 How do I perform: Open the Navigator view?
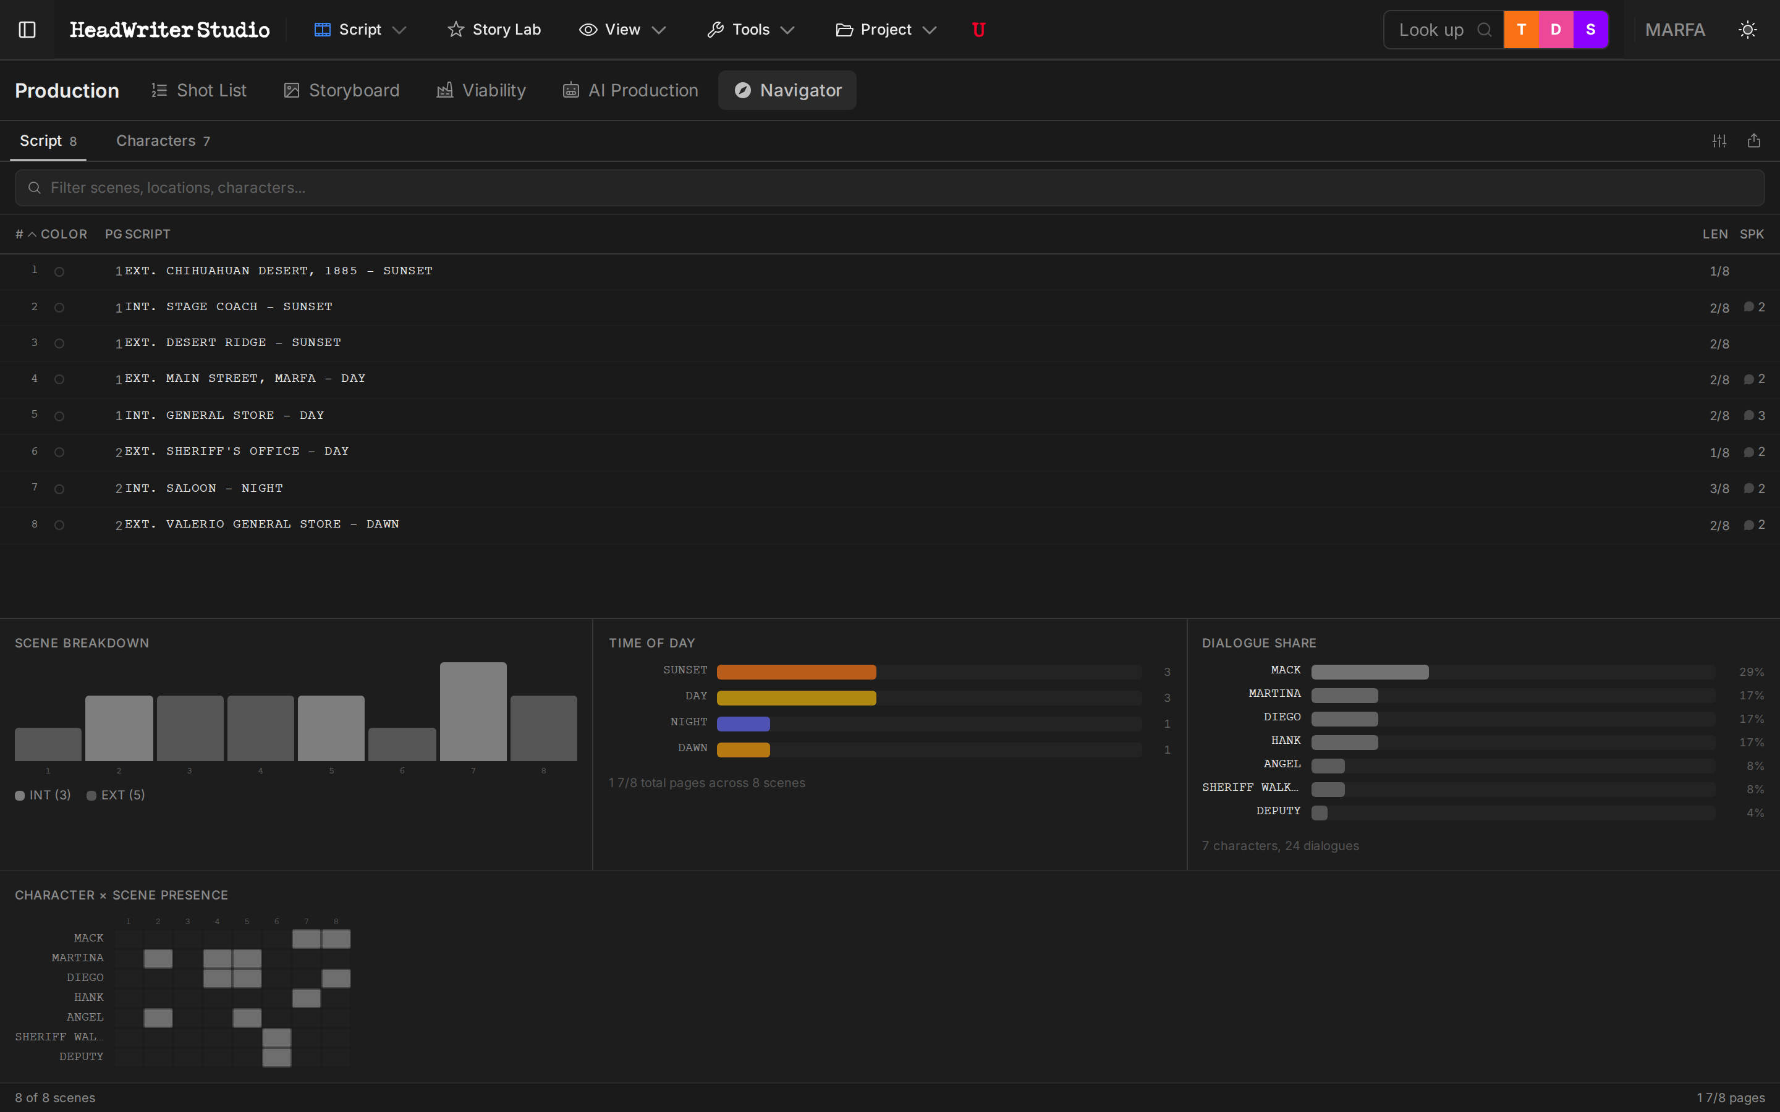(x=786, y=90)
